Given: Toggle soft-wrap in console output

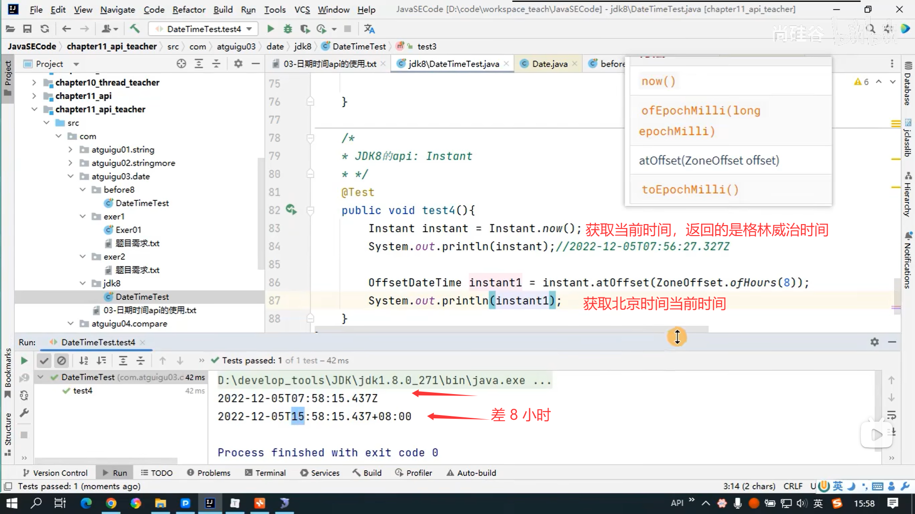Looking at the screenshot, I should 891,415.
